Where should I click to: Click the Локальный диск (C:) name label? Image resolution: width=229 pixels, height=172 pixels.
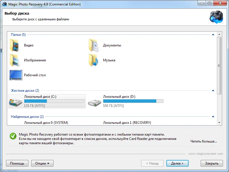click(x=40, y=97)
